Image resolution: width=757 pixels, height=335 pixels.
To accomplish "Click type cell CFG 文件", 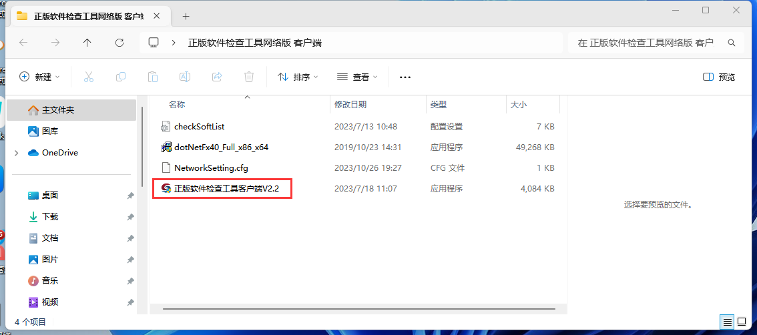I will pos(447,168).
